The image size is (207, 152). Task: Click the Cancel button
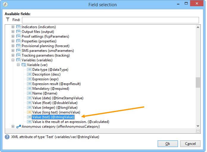(190, 144)
